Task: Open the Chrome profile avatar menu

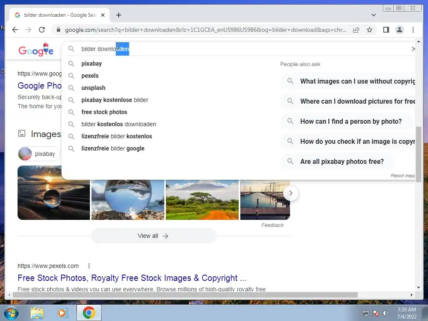Action: point(399,30)
